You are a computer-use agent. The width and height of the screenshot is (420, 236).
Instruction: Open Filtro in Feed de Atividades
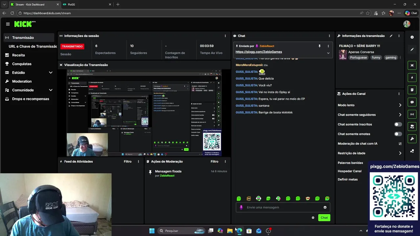(x=128, y=161)
